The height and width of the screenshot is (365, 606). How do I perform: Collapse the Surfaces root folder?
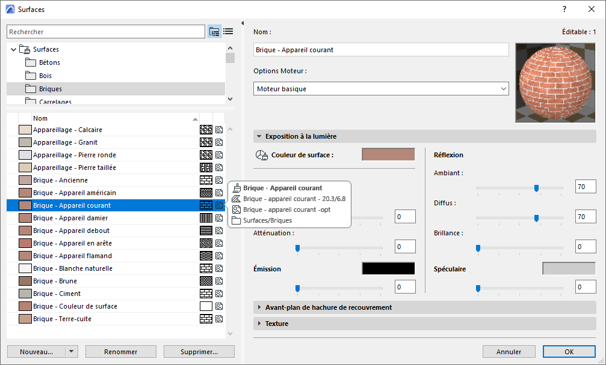(13, 49)
